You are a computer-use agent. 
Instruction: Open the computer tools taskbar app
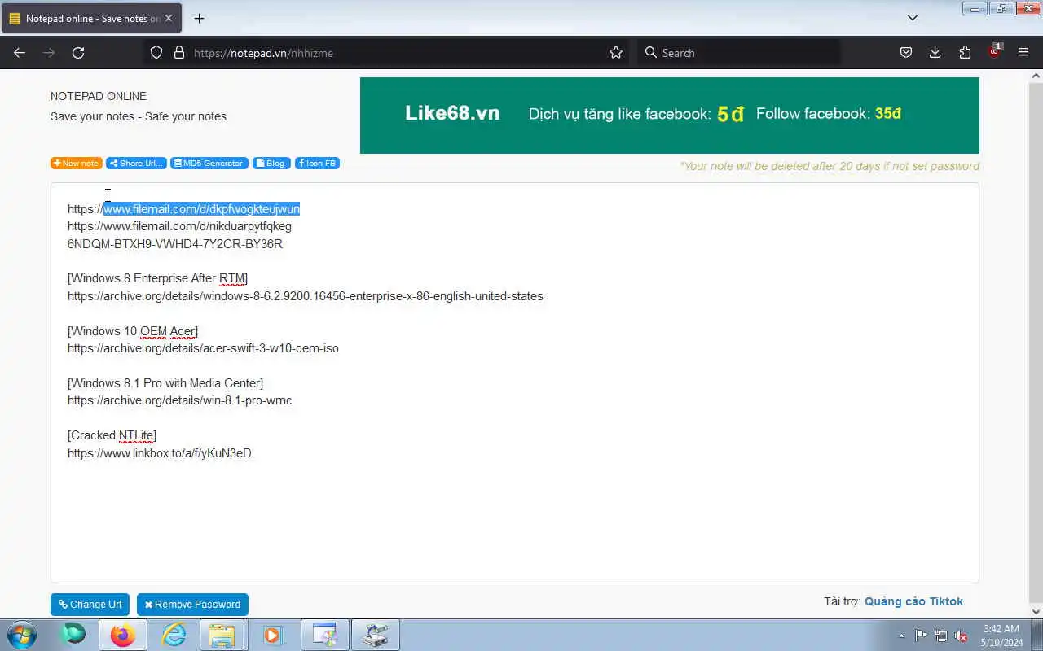pos(375,635)
